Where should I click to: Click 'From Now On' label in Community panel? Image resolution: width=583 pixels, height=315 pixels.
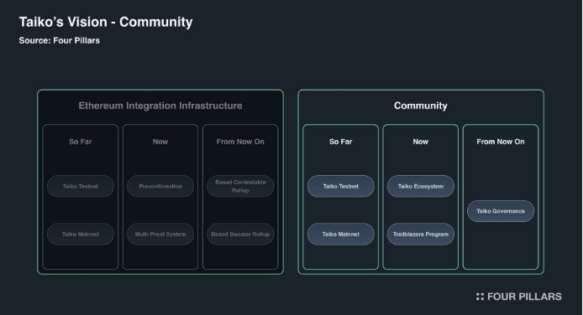(501, 142)
